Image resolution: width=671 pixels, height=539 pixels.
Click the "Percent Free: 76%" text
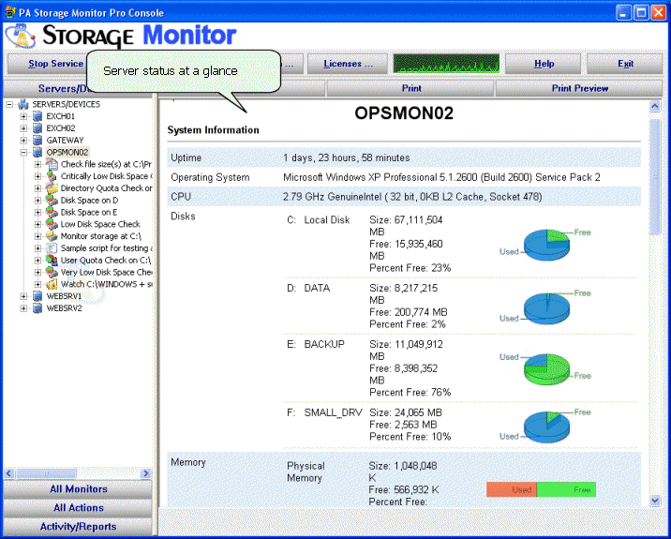point(410,392)
